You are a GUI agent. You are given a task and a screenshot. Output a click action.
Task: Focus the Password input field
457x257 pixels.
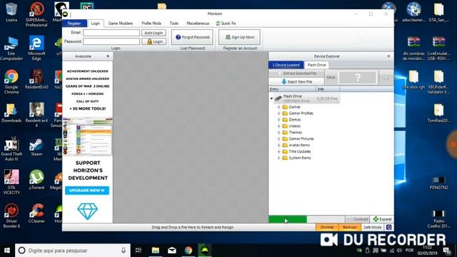click(111, 41)
